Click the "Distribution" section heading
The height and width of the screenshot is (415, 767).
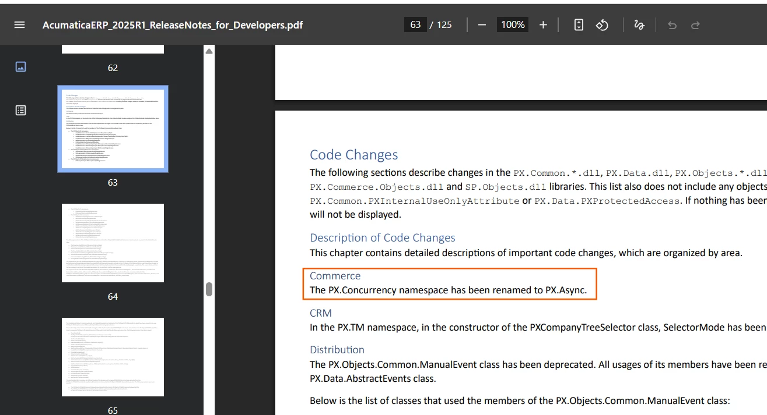[337, 350]
